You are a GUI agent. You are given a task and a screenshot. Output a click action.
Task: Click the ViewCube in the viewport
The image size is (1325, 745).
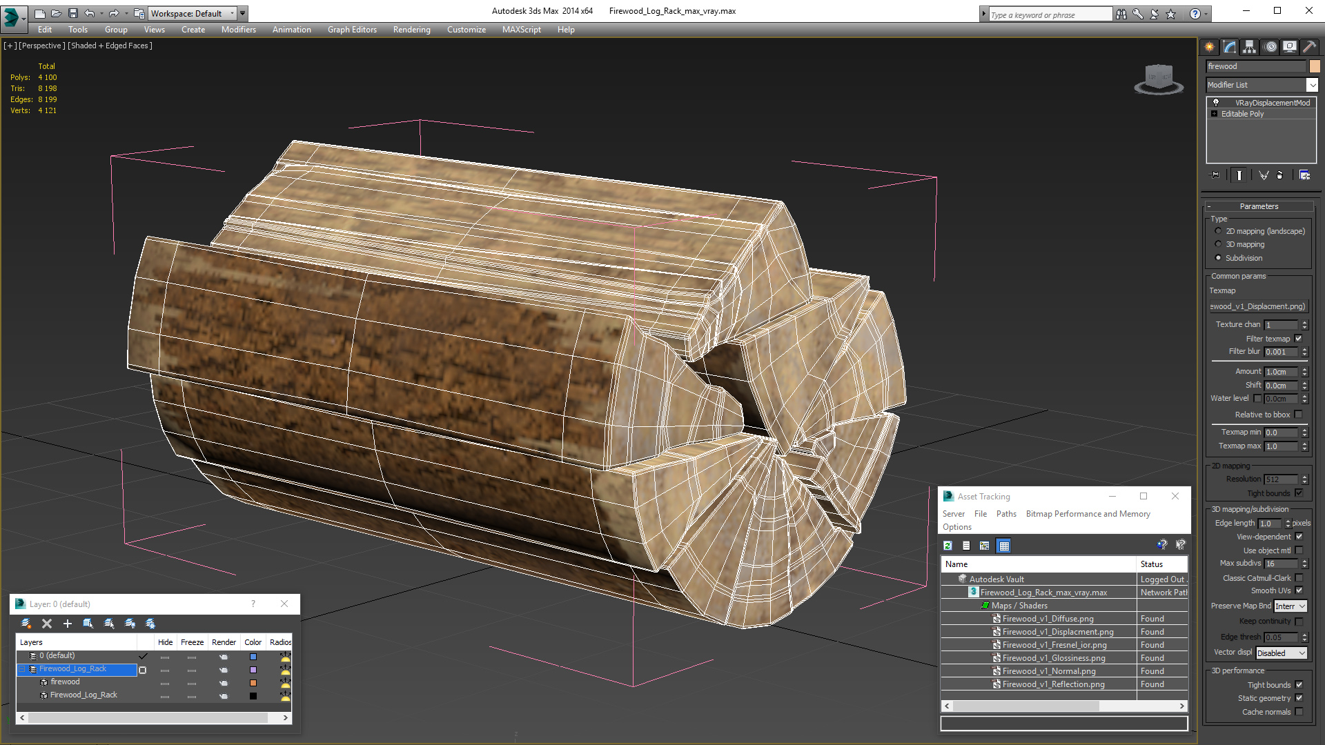click(x=1159, y=79)
